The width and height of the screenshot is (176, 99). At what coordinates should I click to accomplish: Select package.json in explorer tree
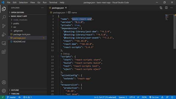27,38
